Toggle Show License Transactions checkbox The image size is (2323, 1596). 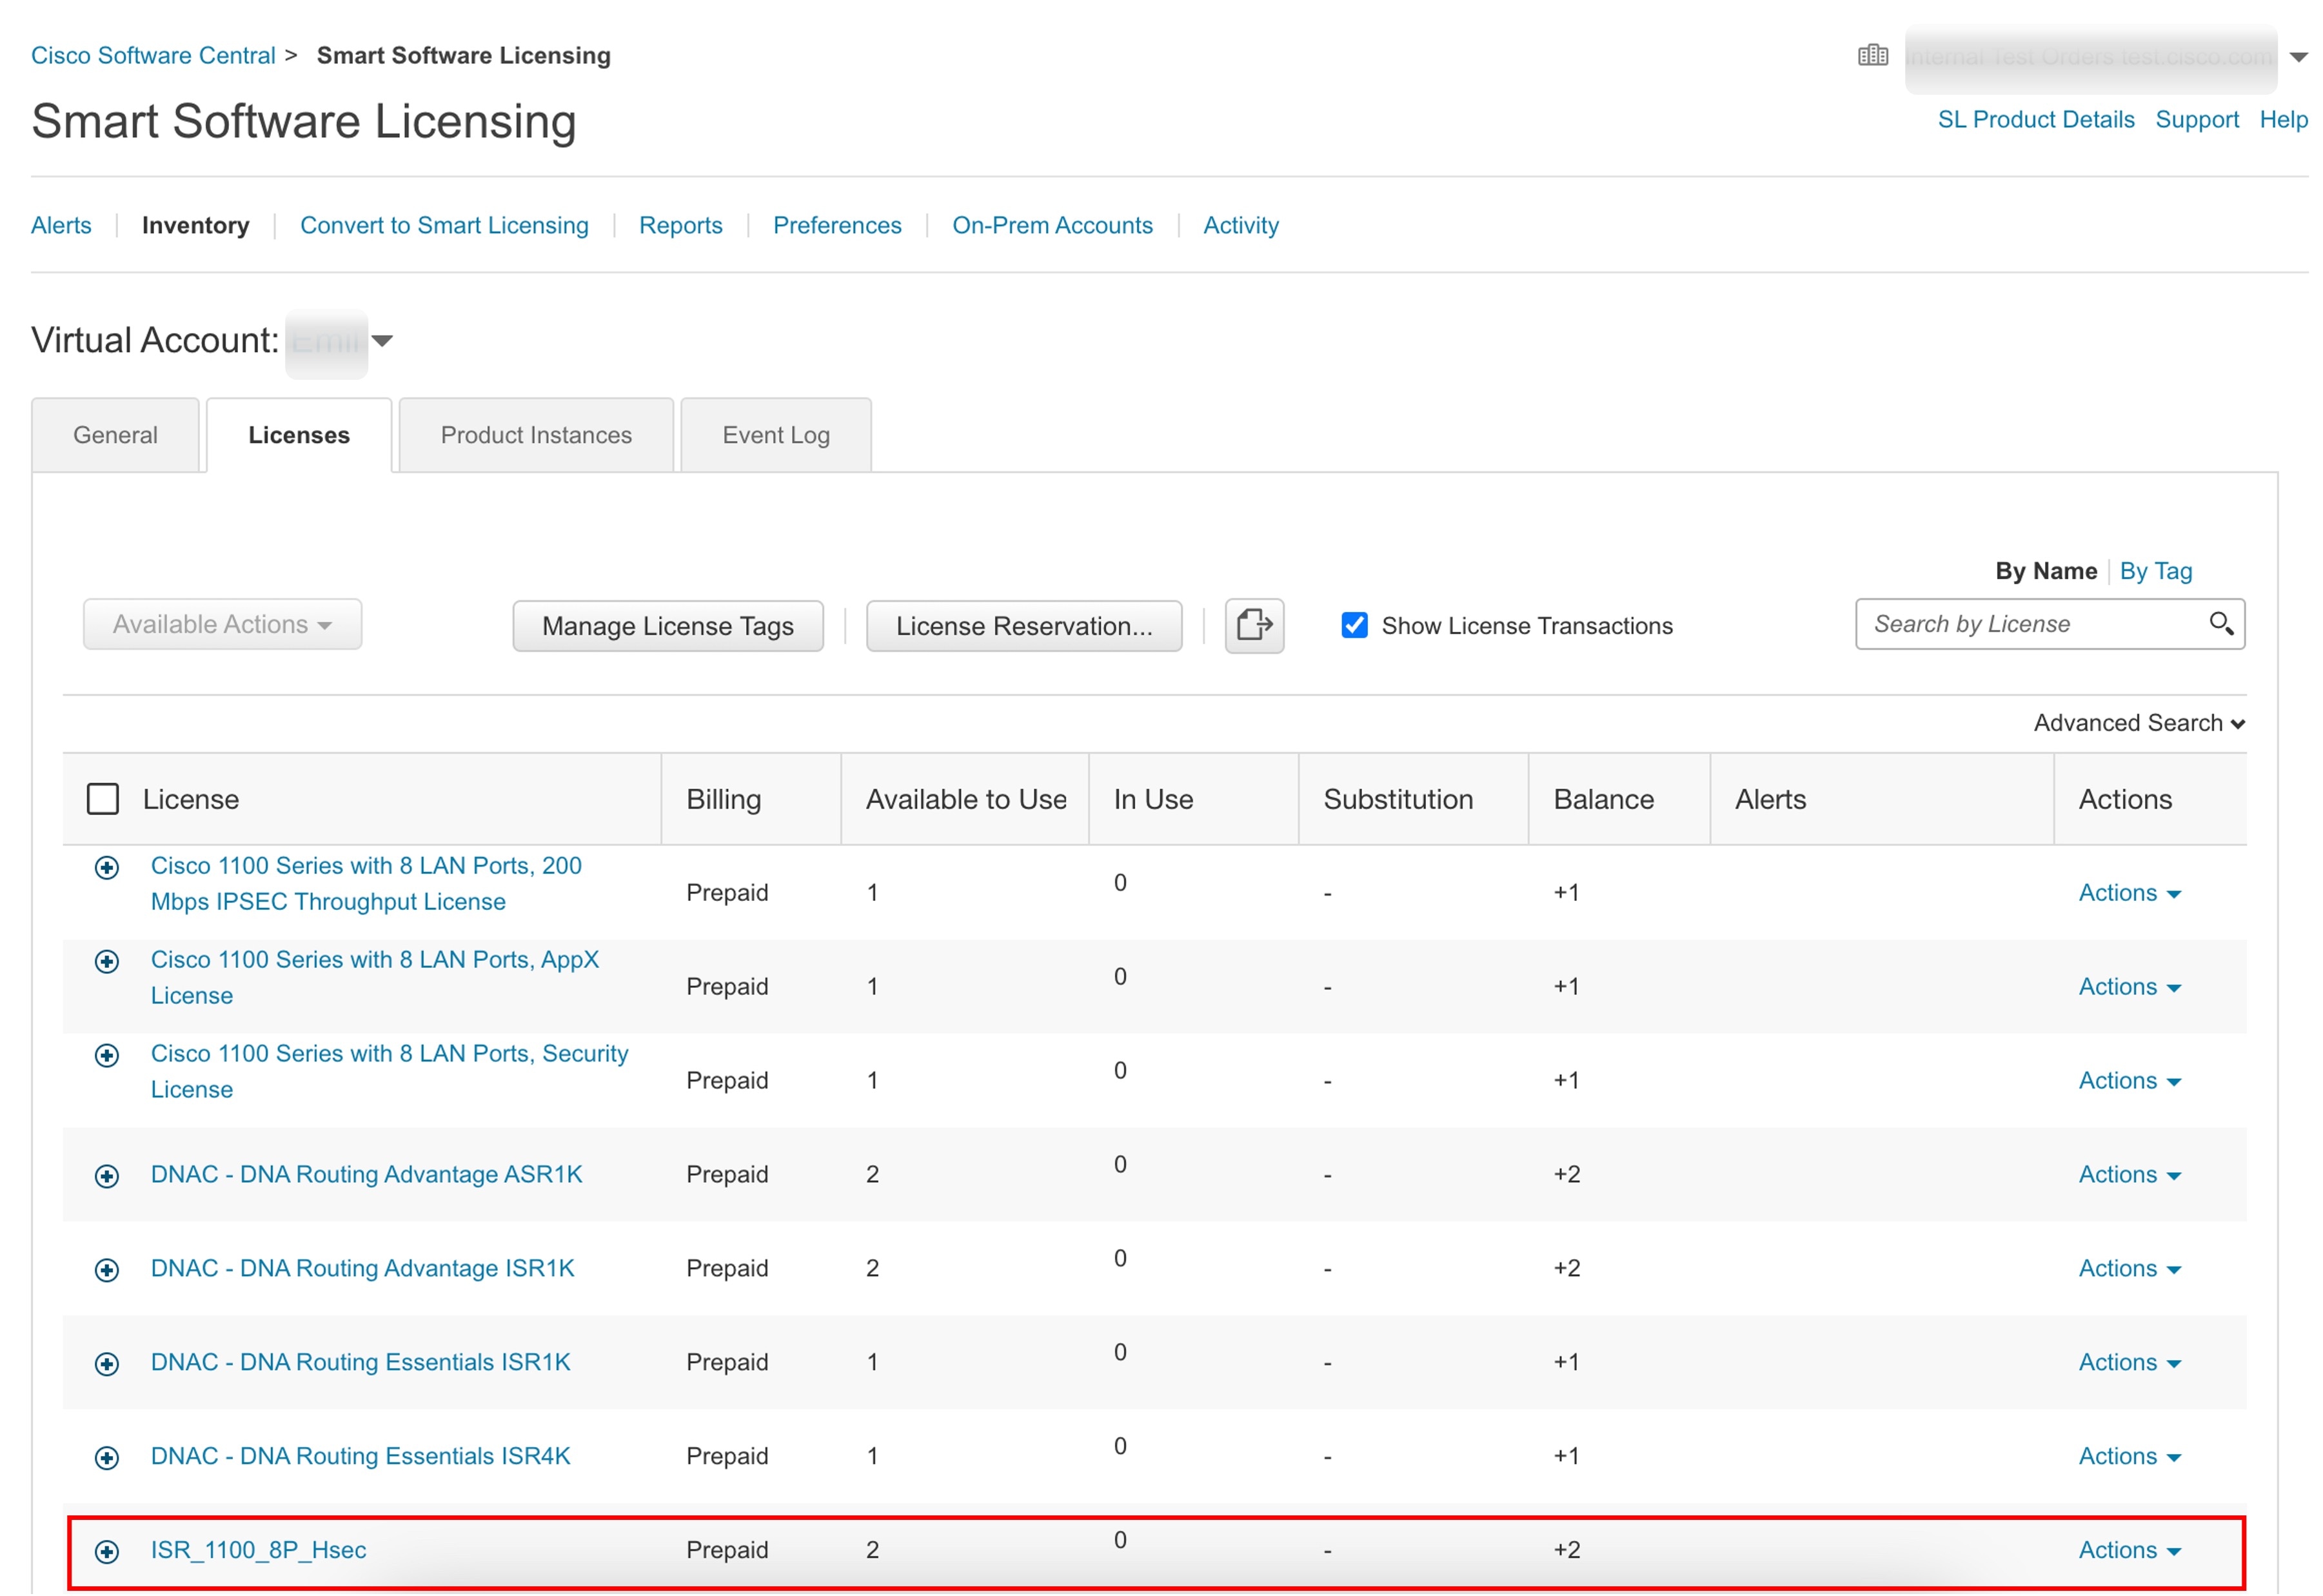1354,625
